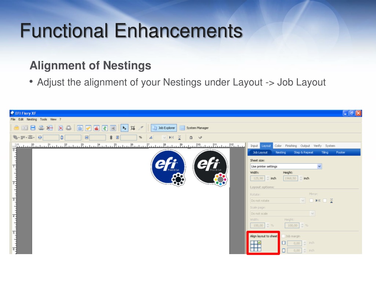Switch to the Color tab
Viewport: 376px width, 282px height.
(x=278, y=145)
